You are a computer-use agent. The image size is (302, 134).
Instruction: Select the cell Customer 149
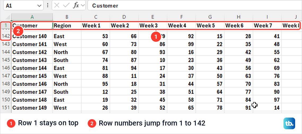pos(32,108)
